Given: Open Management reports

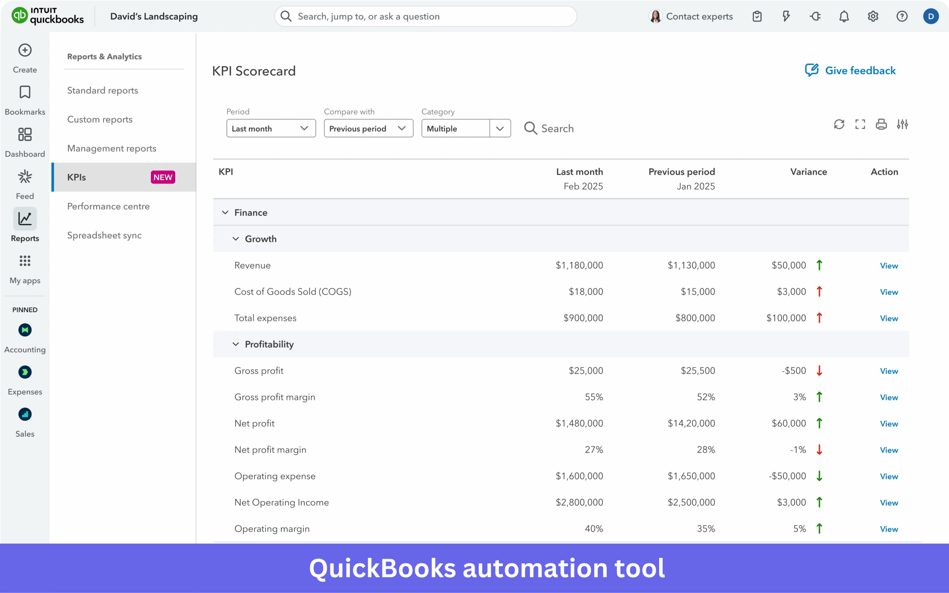Looking at the screenshot, I should click(111, 148).
